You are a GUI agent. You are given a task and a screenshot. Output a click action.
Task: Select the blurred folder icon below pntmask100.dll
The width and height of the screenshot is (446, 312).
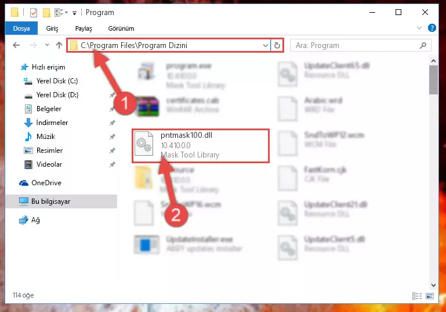coord(144,178)
